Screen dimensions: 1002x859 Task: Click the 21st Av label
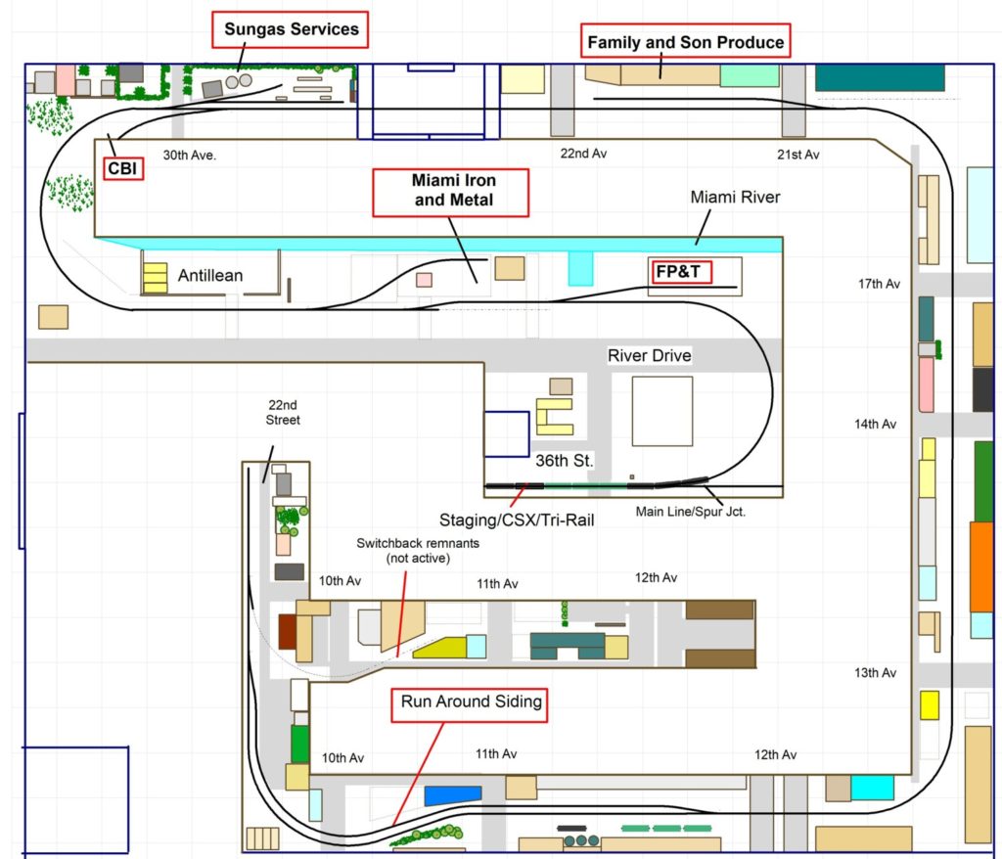pyautogui.click(x=798, y=154)
